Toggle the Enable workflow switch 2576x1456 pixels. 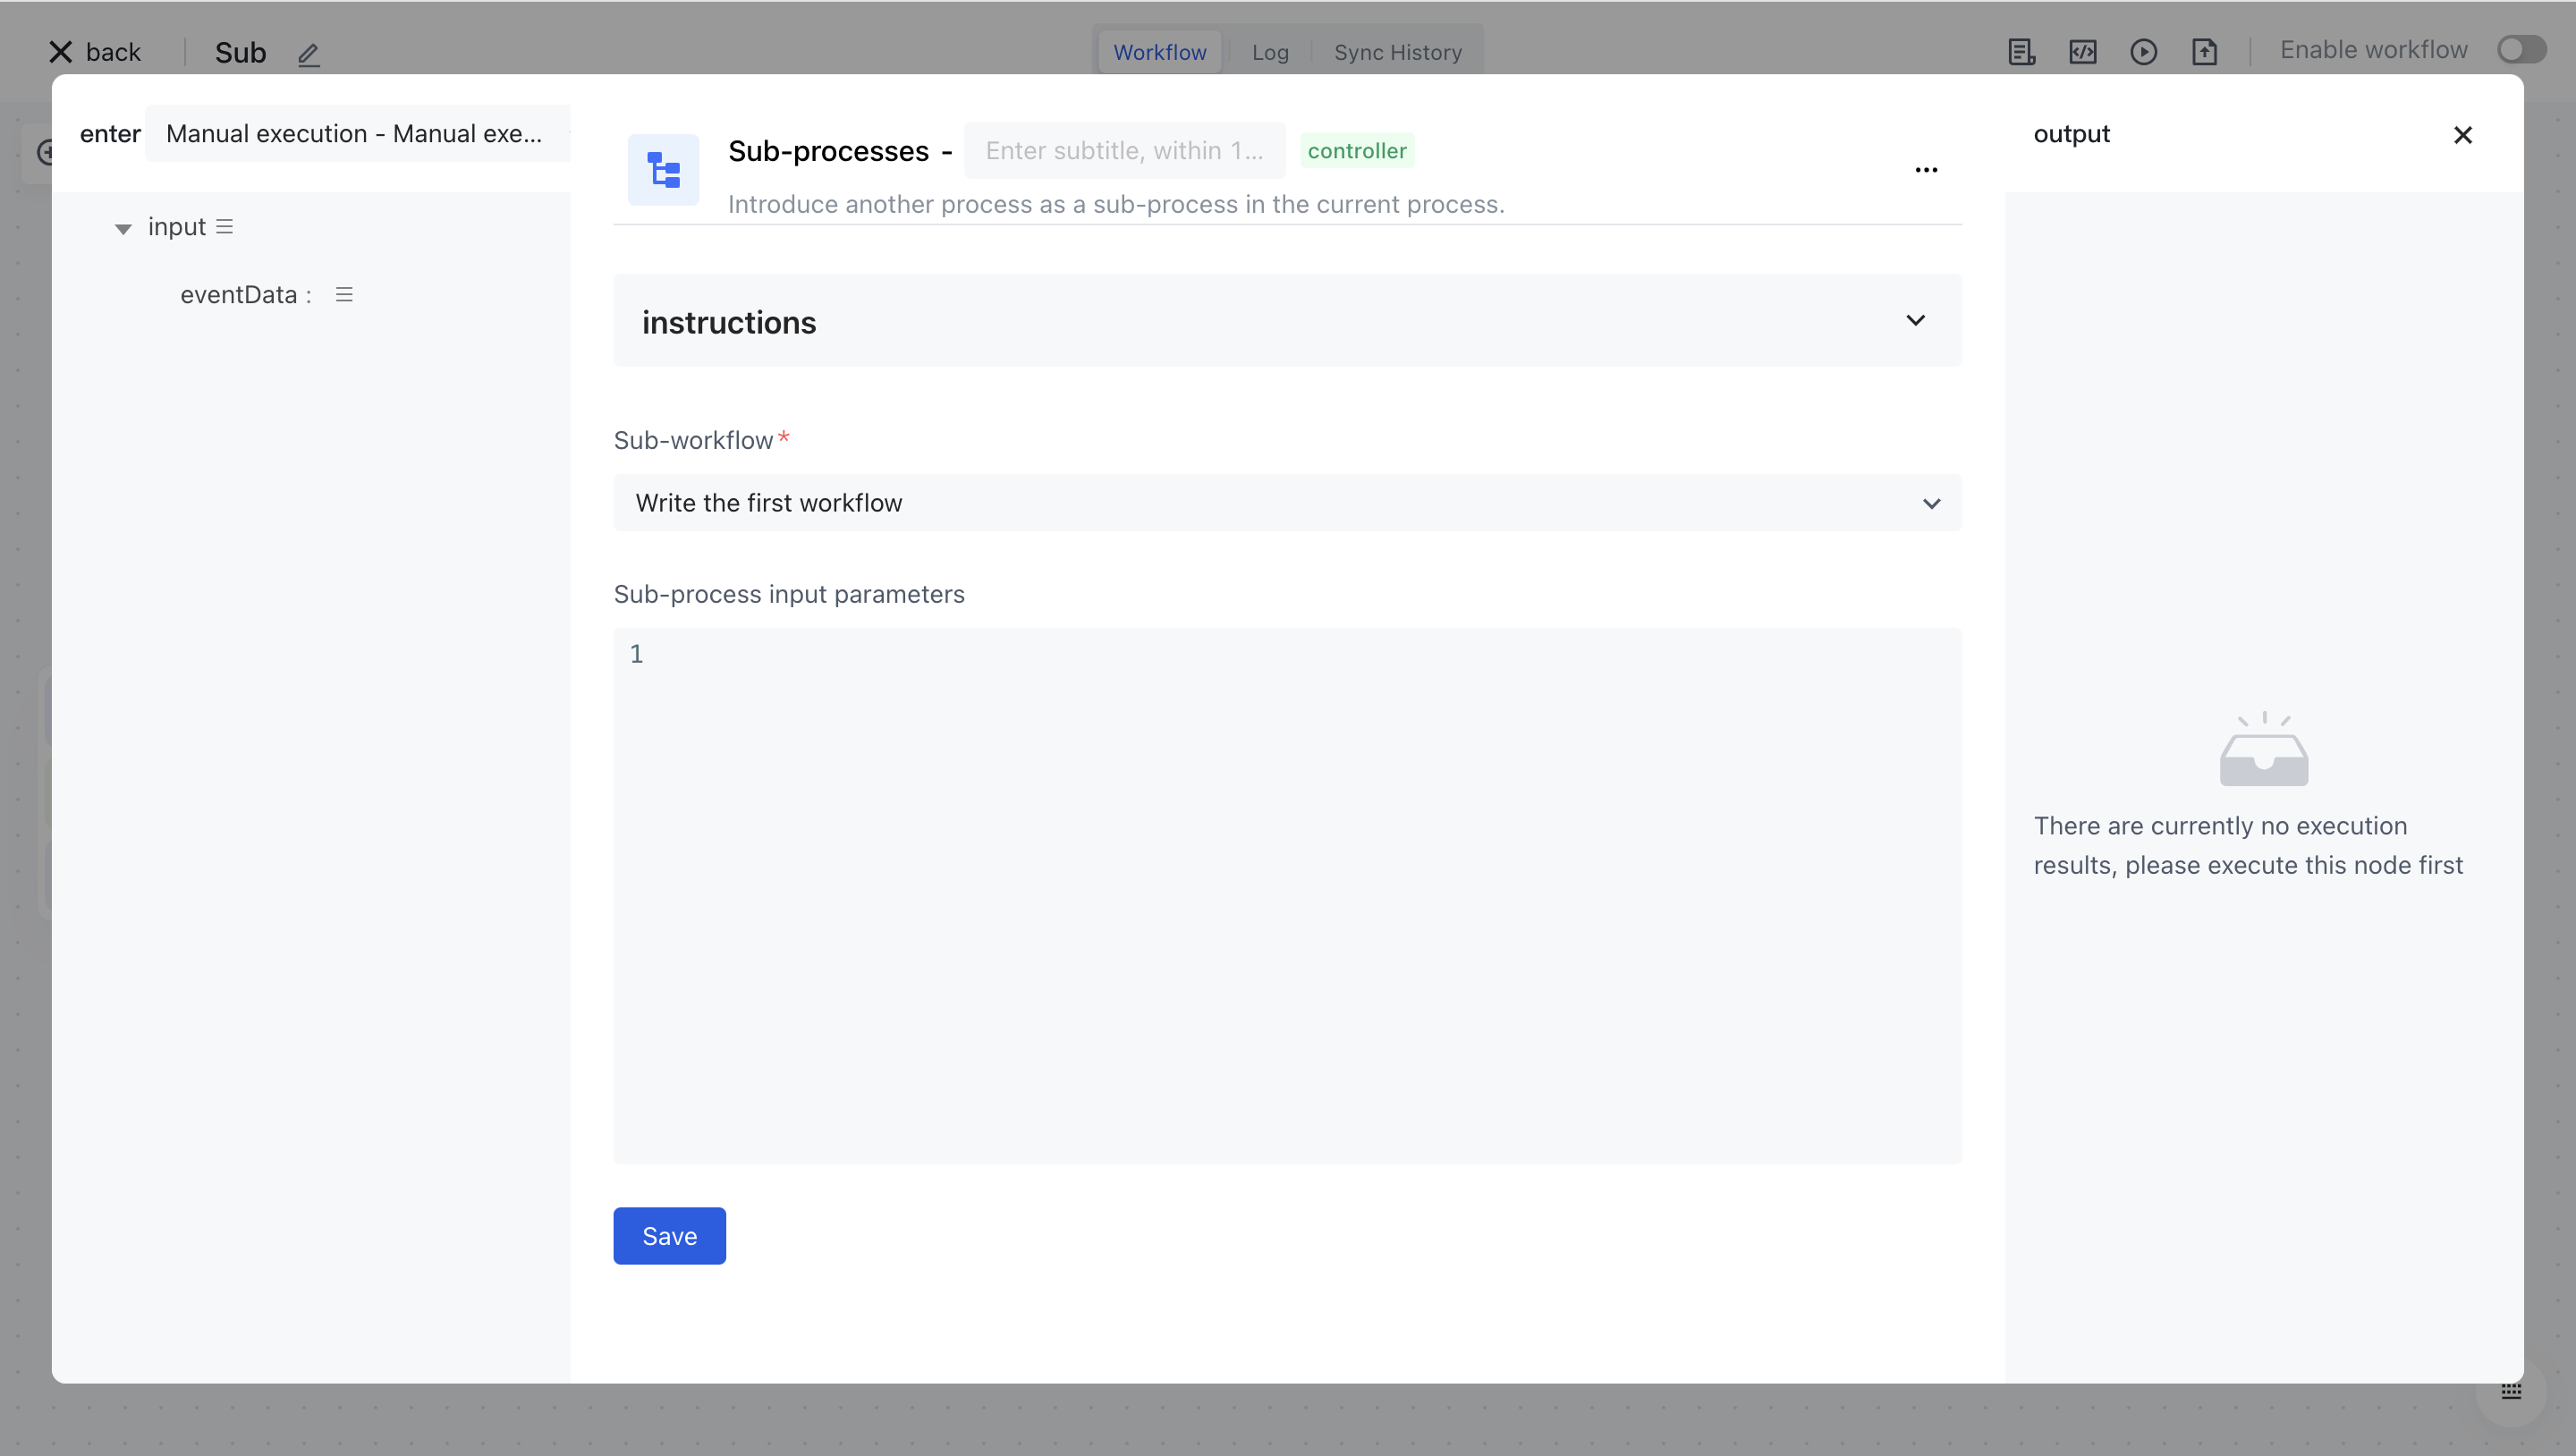[x=2520, y=49]
